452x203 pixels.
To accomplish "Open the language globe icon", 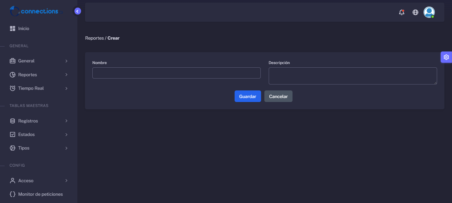I will point(415,12).
